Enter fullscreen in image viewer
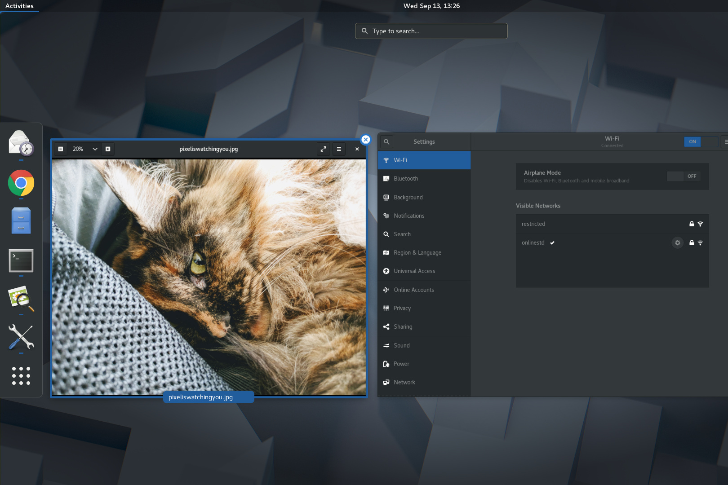This screenshot has width=728, height=485. point(323,149)
